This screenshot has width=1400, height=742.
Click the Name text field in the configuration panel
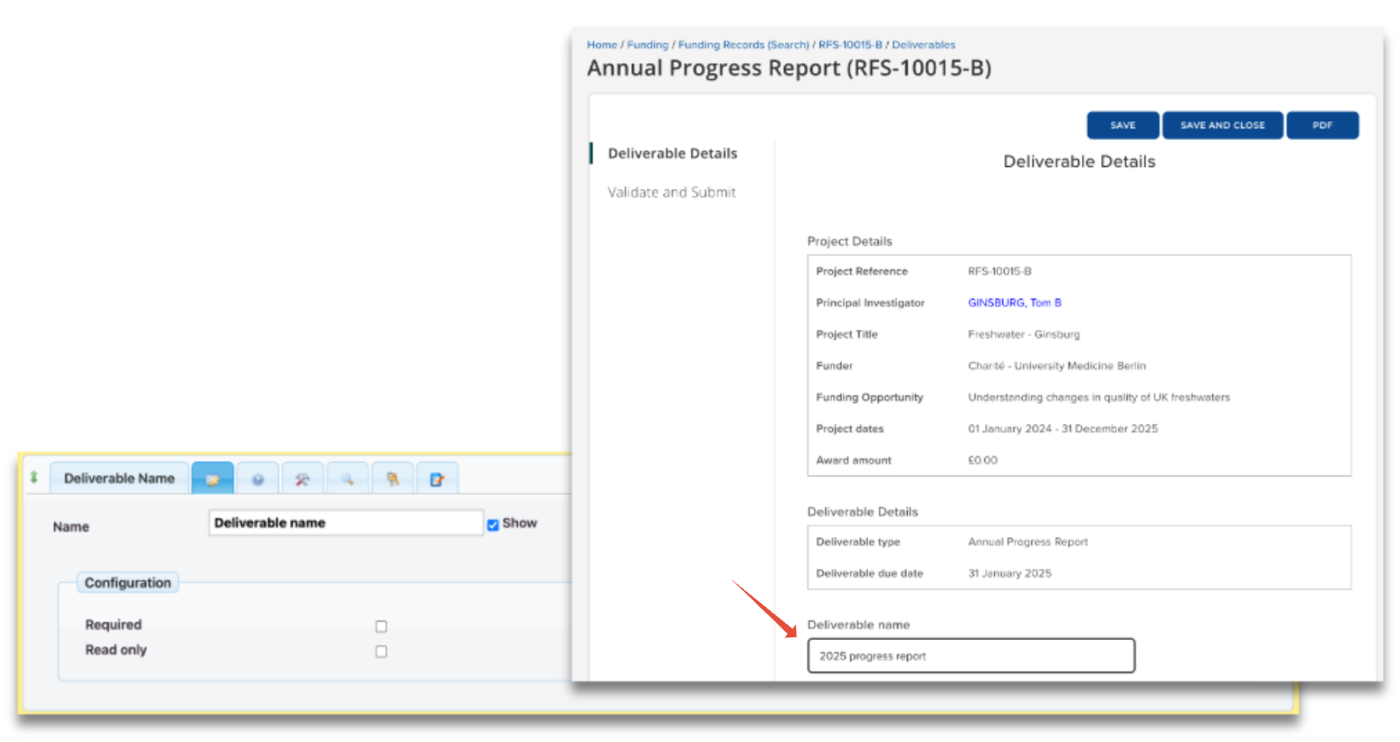coord(345,523)
